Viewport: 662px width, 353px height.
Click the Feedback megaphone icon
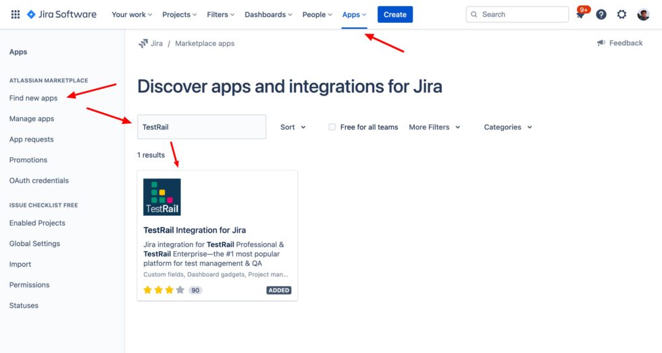point(601,43)
